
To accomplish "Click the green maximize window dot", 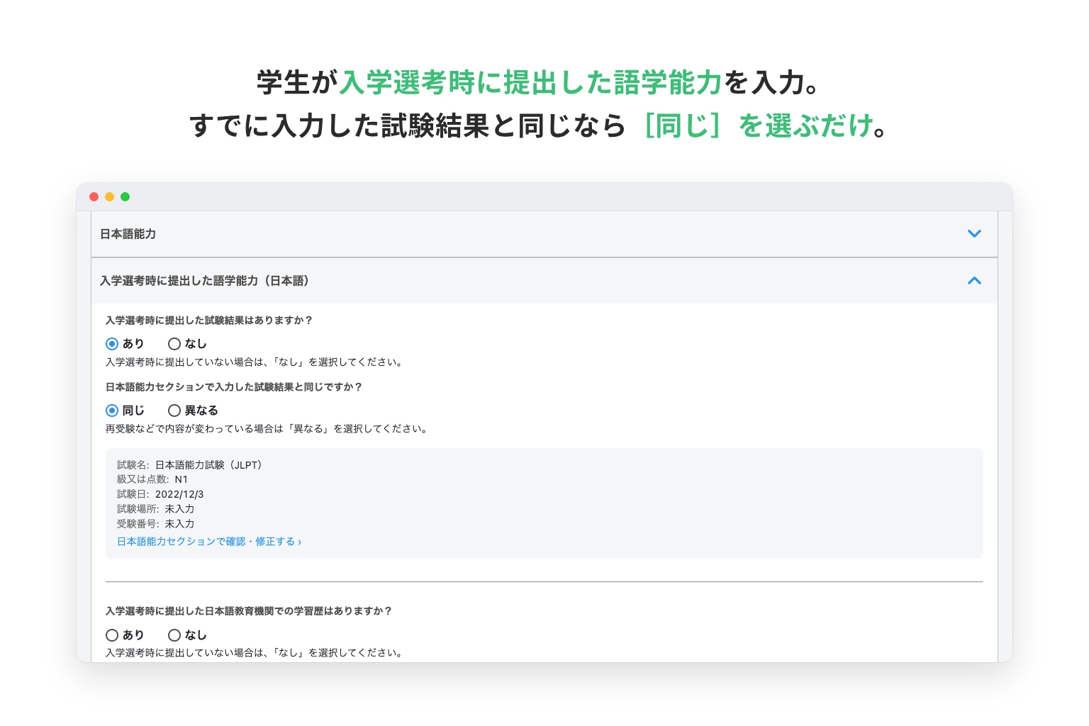I will (x=125, y=197).
